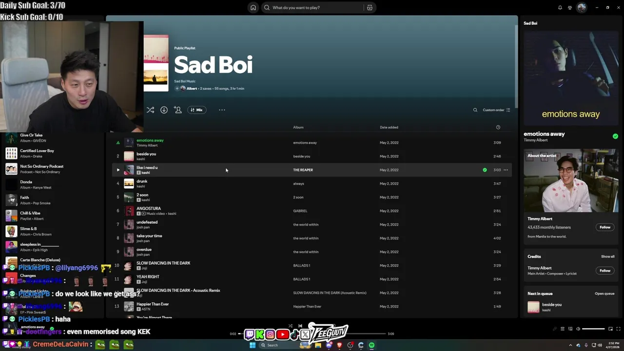Screen dimensions: 624x351
Task: Show all credits
Action: pos(608,256)
